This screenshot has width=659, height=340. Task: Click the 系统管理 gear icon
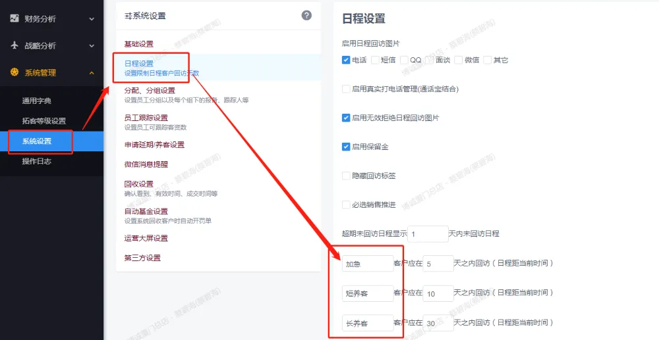click(x=14, y=72)
